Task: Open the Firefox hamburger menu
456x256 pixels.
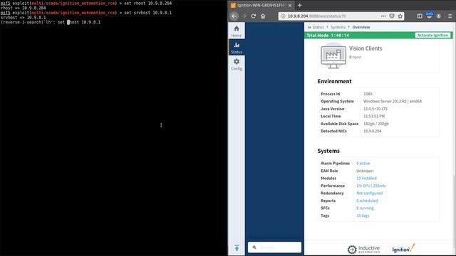Action: click(x=450, y=16)
